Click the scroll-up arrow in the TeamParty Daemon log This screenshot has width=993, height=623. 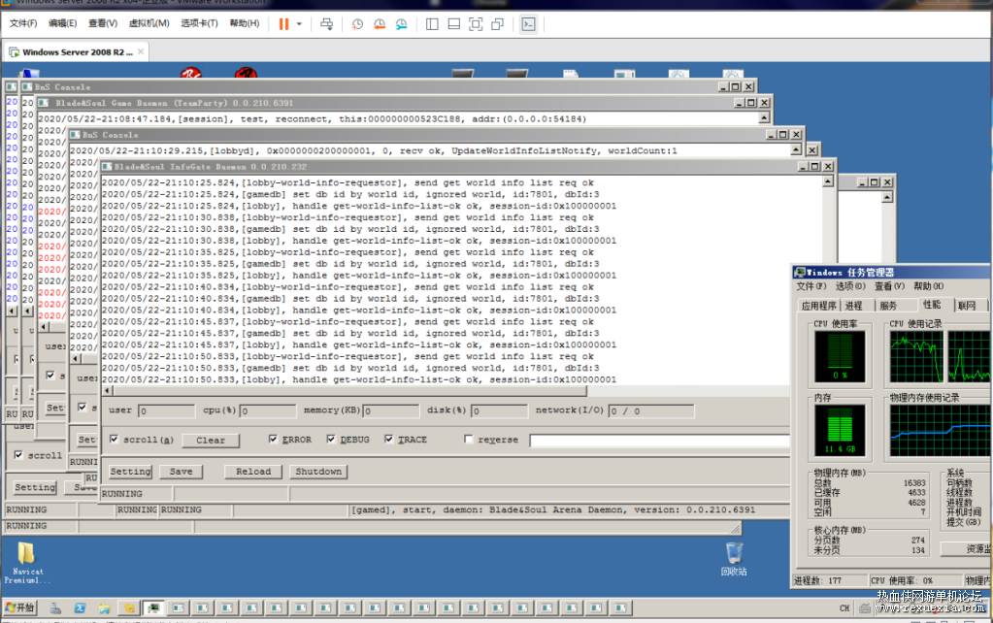click(764, 117)
